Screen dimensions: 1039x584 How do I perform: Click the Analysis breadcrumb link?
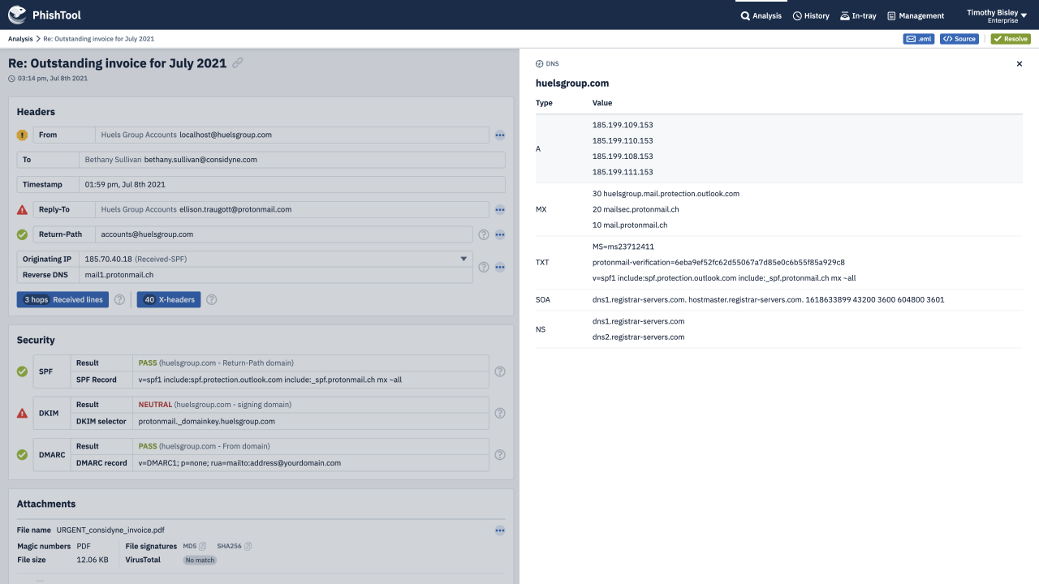(20, 39)
